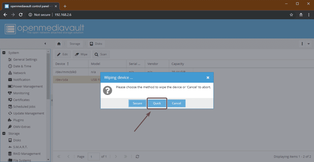This screenshot has height=162, width=314.
Task: Bookmark the page with the star icon
Action: (291, 15)
